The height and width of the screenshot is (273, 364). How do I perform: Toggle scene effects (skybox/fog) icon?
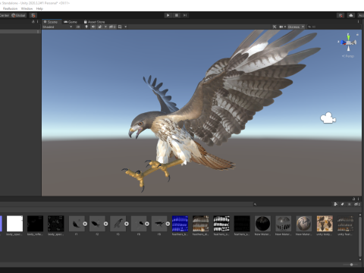pyautogui.click(x=100, y=27)
